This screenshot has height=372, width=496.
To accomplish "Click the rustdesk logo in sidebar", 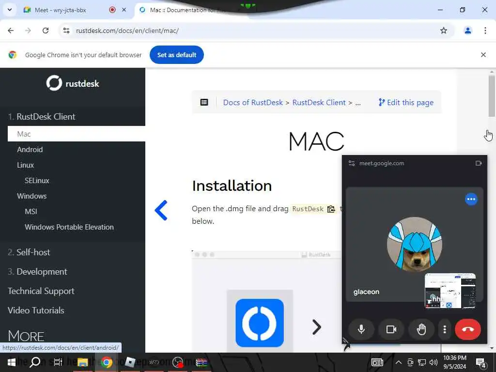I will pyautogui.click(x=73, y=83).
